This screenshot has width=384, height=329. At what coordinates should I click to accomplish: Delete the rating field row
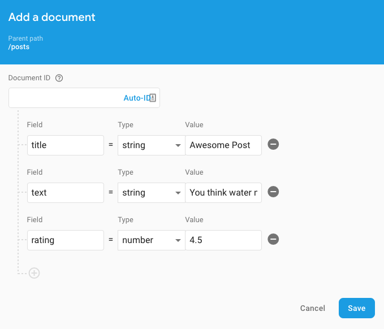[273, 240]
